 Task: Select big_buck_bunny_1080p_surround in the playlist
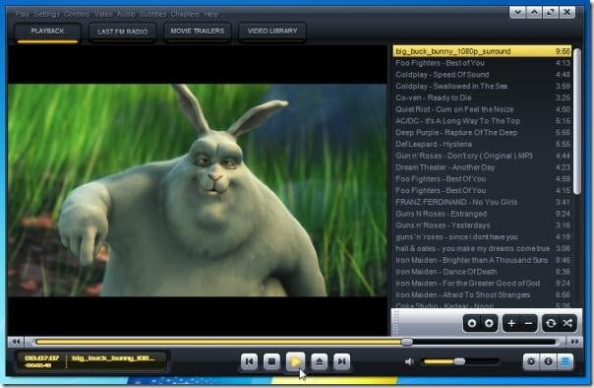(x=482, y=51)
